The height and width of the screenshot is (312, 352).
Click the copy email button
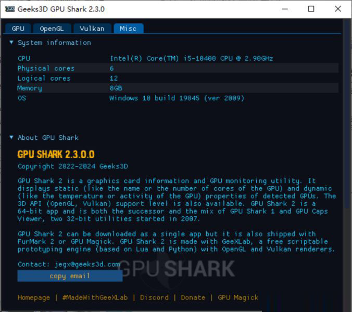70,276
